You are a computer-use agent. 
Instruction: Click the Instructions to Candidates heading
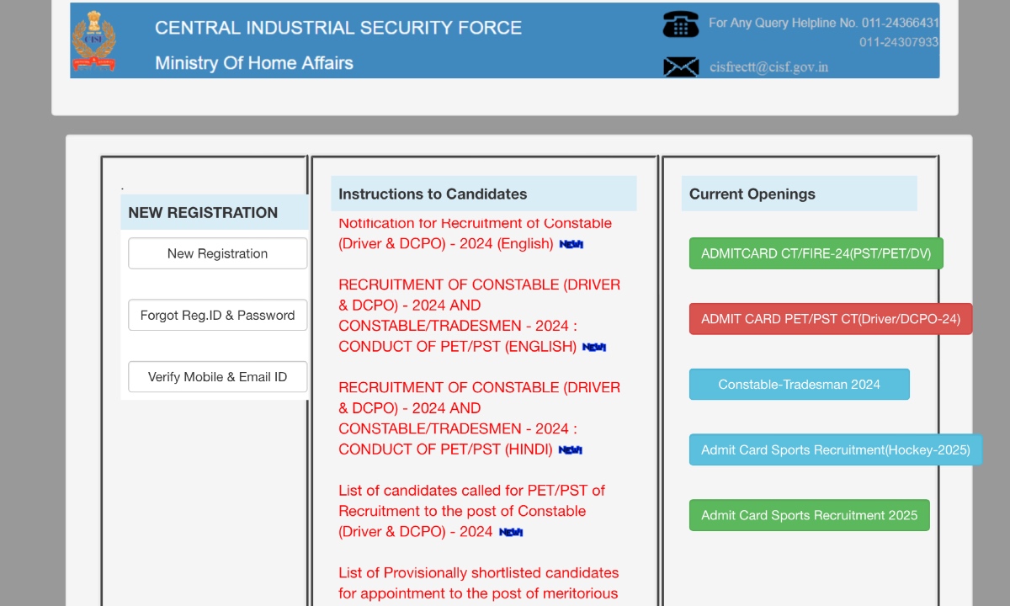point(433,194)
